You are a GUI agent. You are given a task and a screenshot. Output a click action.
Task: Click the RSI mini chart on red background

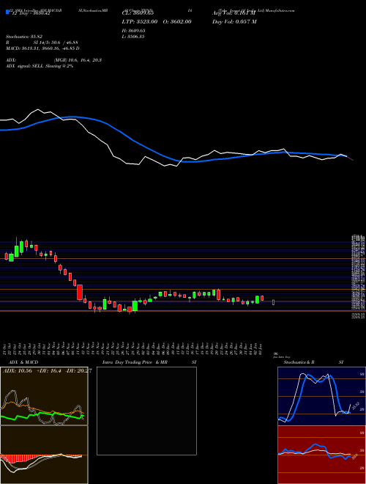321,455
